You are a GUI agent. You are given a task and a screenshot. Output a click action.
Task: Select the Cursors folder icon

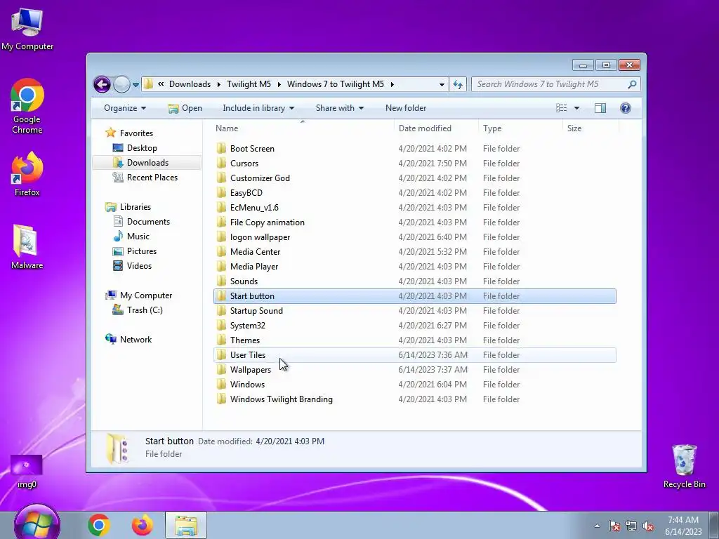click(x=221, y=163)
